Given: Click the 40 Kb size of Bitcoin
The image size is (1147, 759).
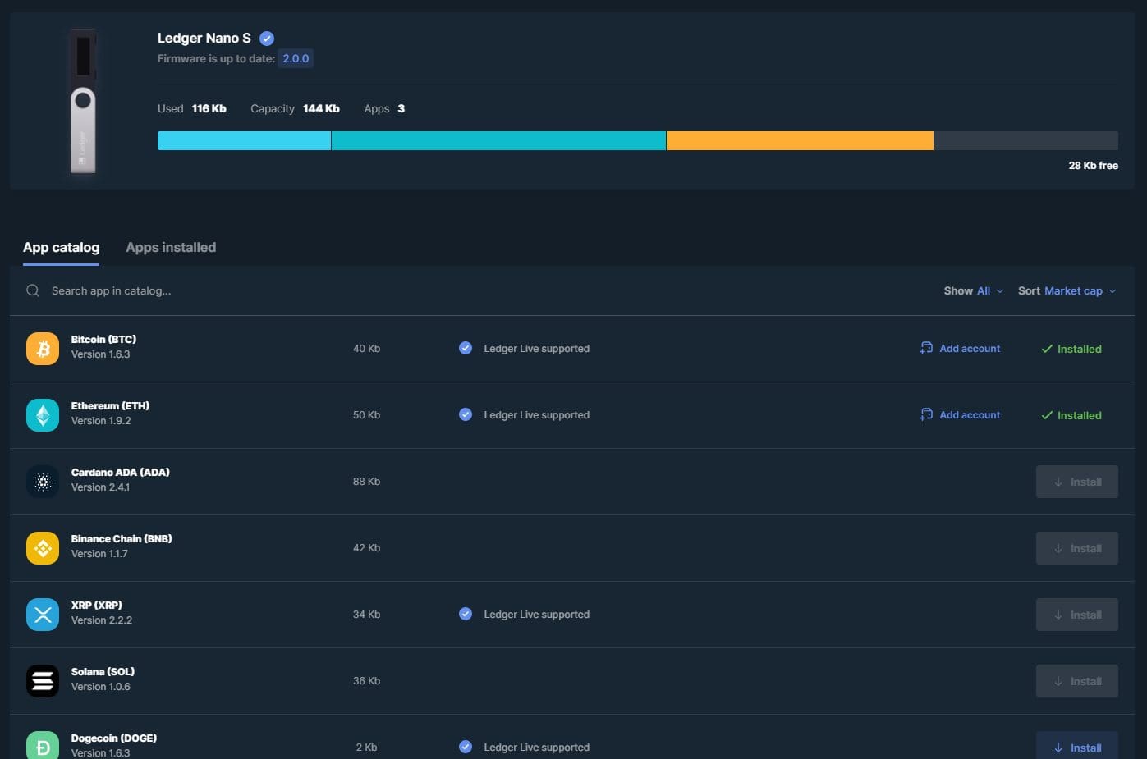Looking at the screenshot, I should coord(366,349).
